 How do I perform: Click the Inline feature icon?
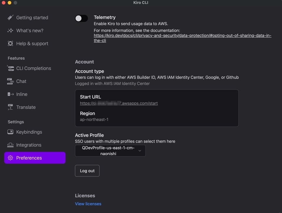(11, 94)
